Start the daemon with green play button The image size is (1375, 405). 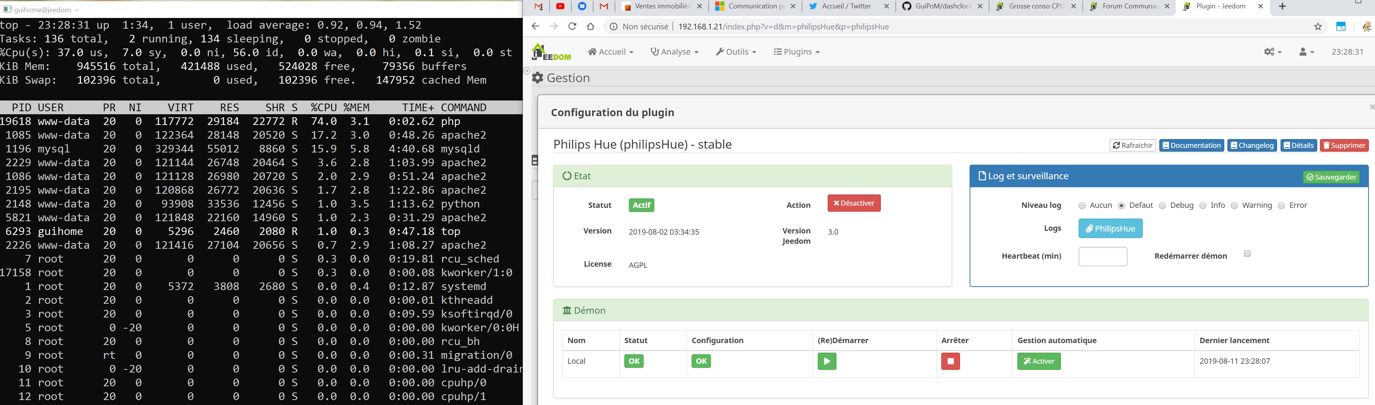coord(827,361)
